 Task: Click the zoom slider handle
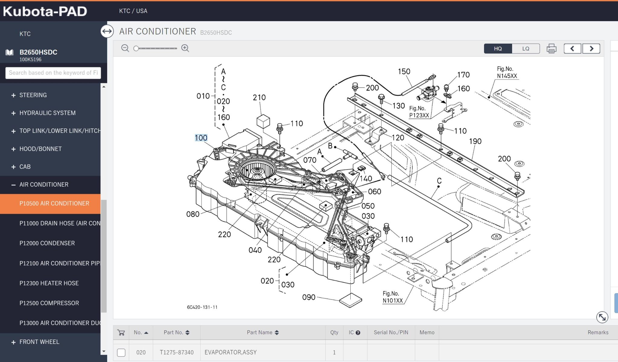pos(136,48)
